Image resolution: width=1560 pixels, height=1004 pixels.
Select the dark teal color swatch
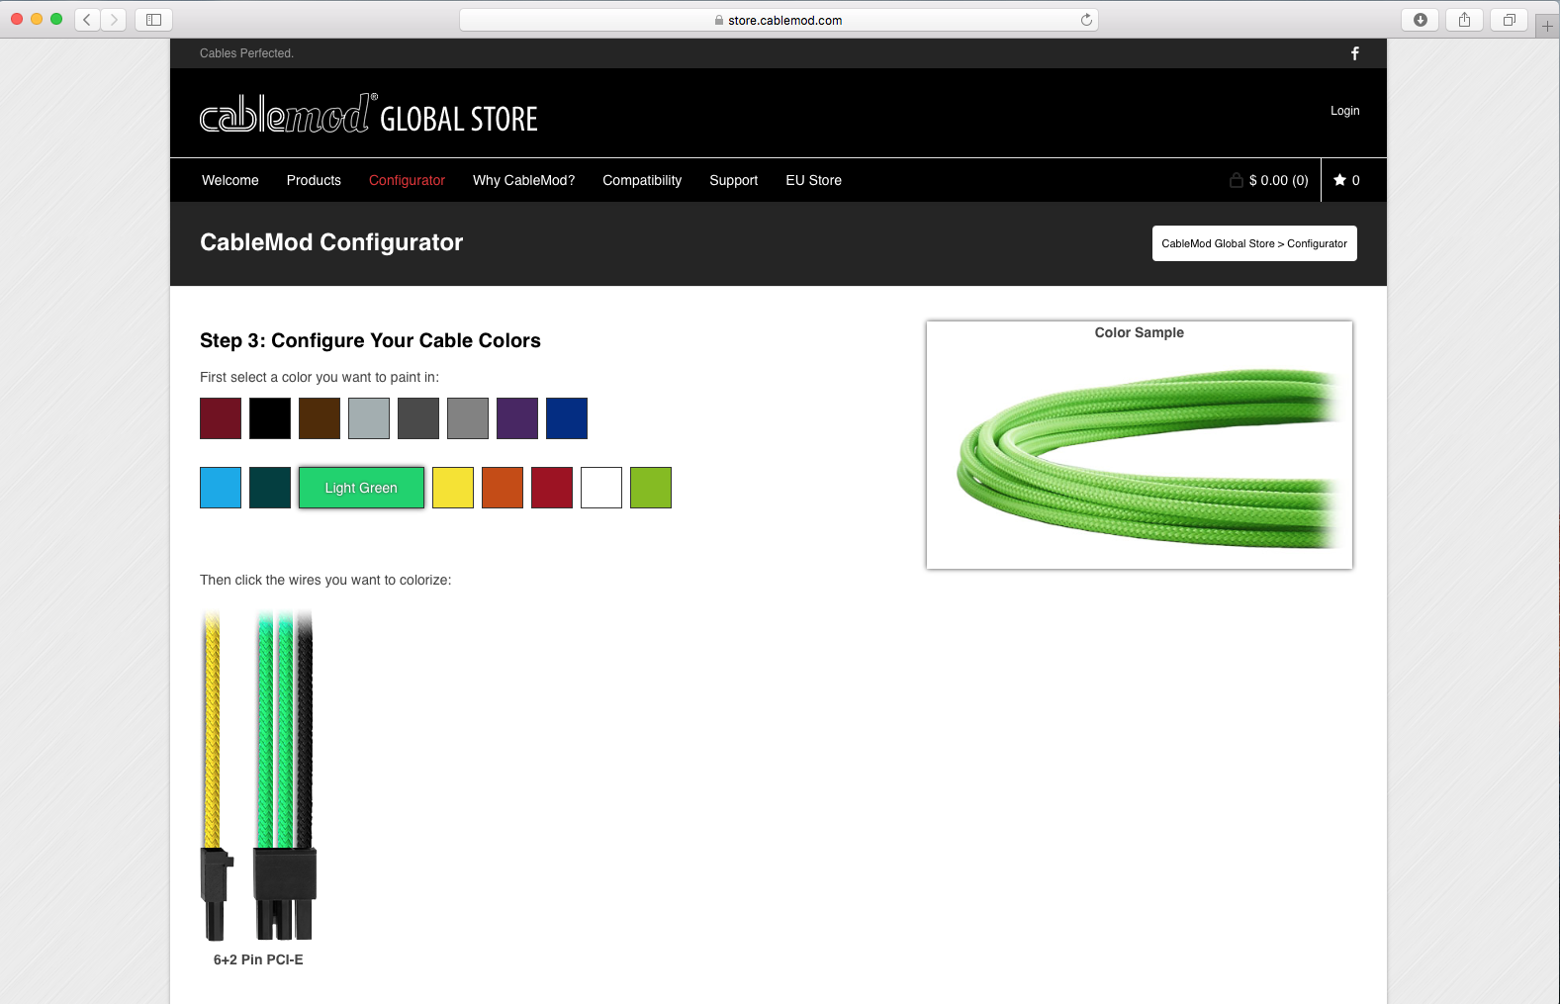pos(270,488)
